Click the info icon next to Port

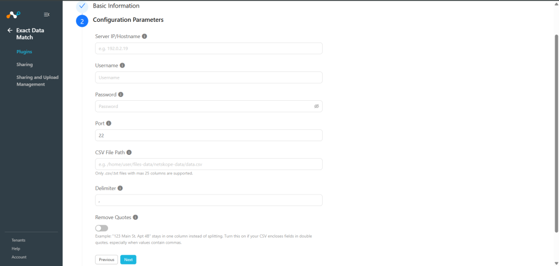[x=109, y=124]
